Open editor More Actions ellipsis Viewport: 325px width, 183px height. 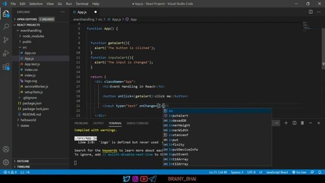[x=319, y=12]
